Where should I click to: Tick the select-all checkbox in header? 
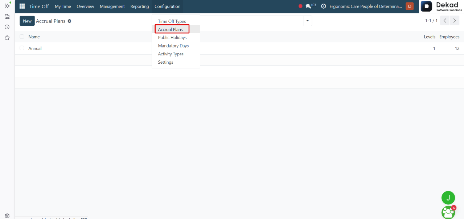click(22, 37)
